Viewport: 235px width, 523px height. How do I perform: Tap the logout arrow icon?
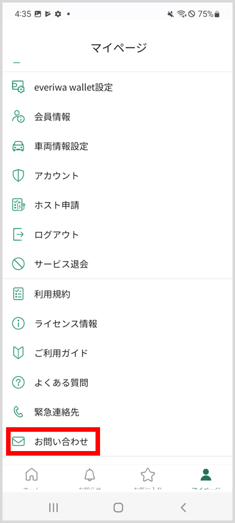(x=18, y=235)
